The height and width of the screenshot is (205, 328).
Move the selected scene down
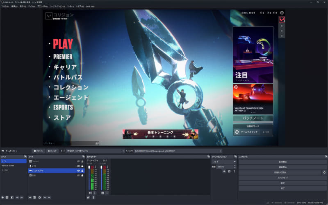coord(22,198)
